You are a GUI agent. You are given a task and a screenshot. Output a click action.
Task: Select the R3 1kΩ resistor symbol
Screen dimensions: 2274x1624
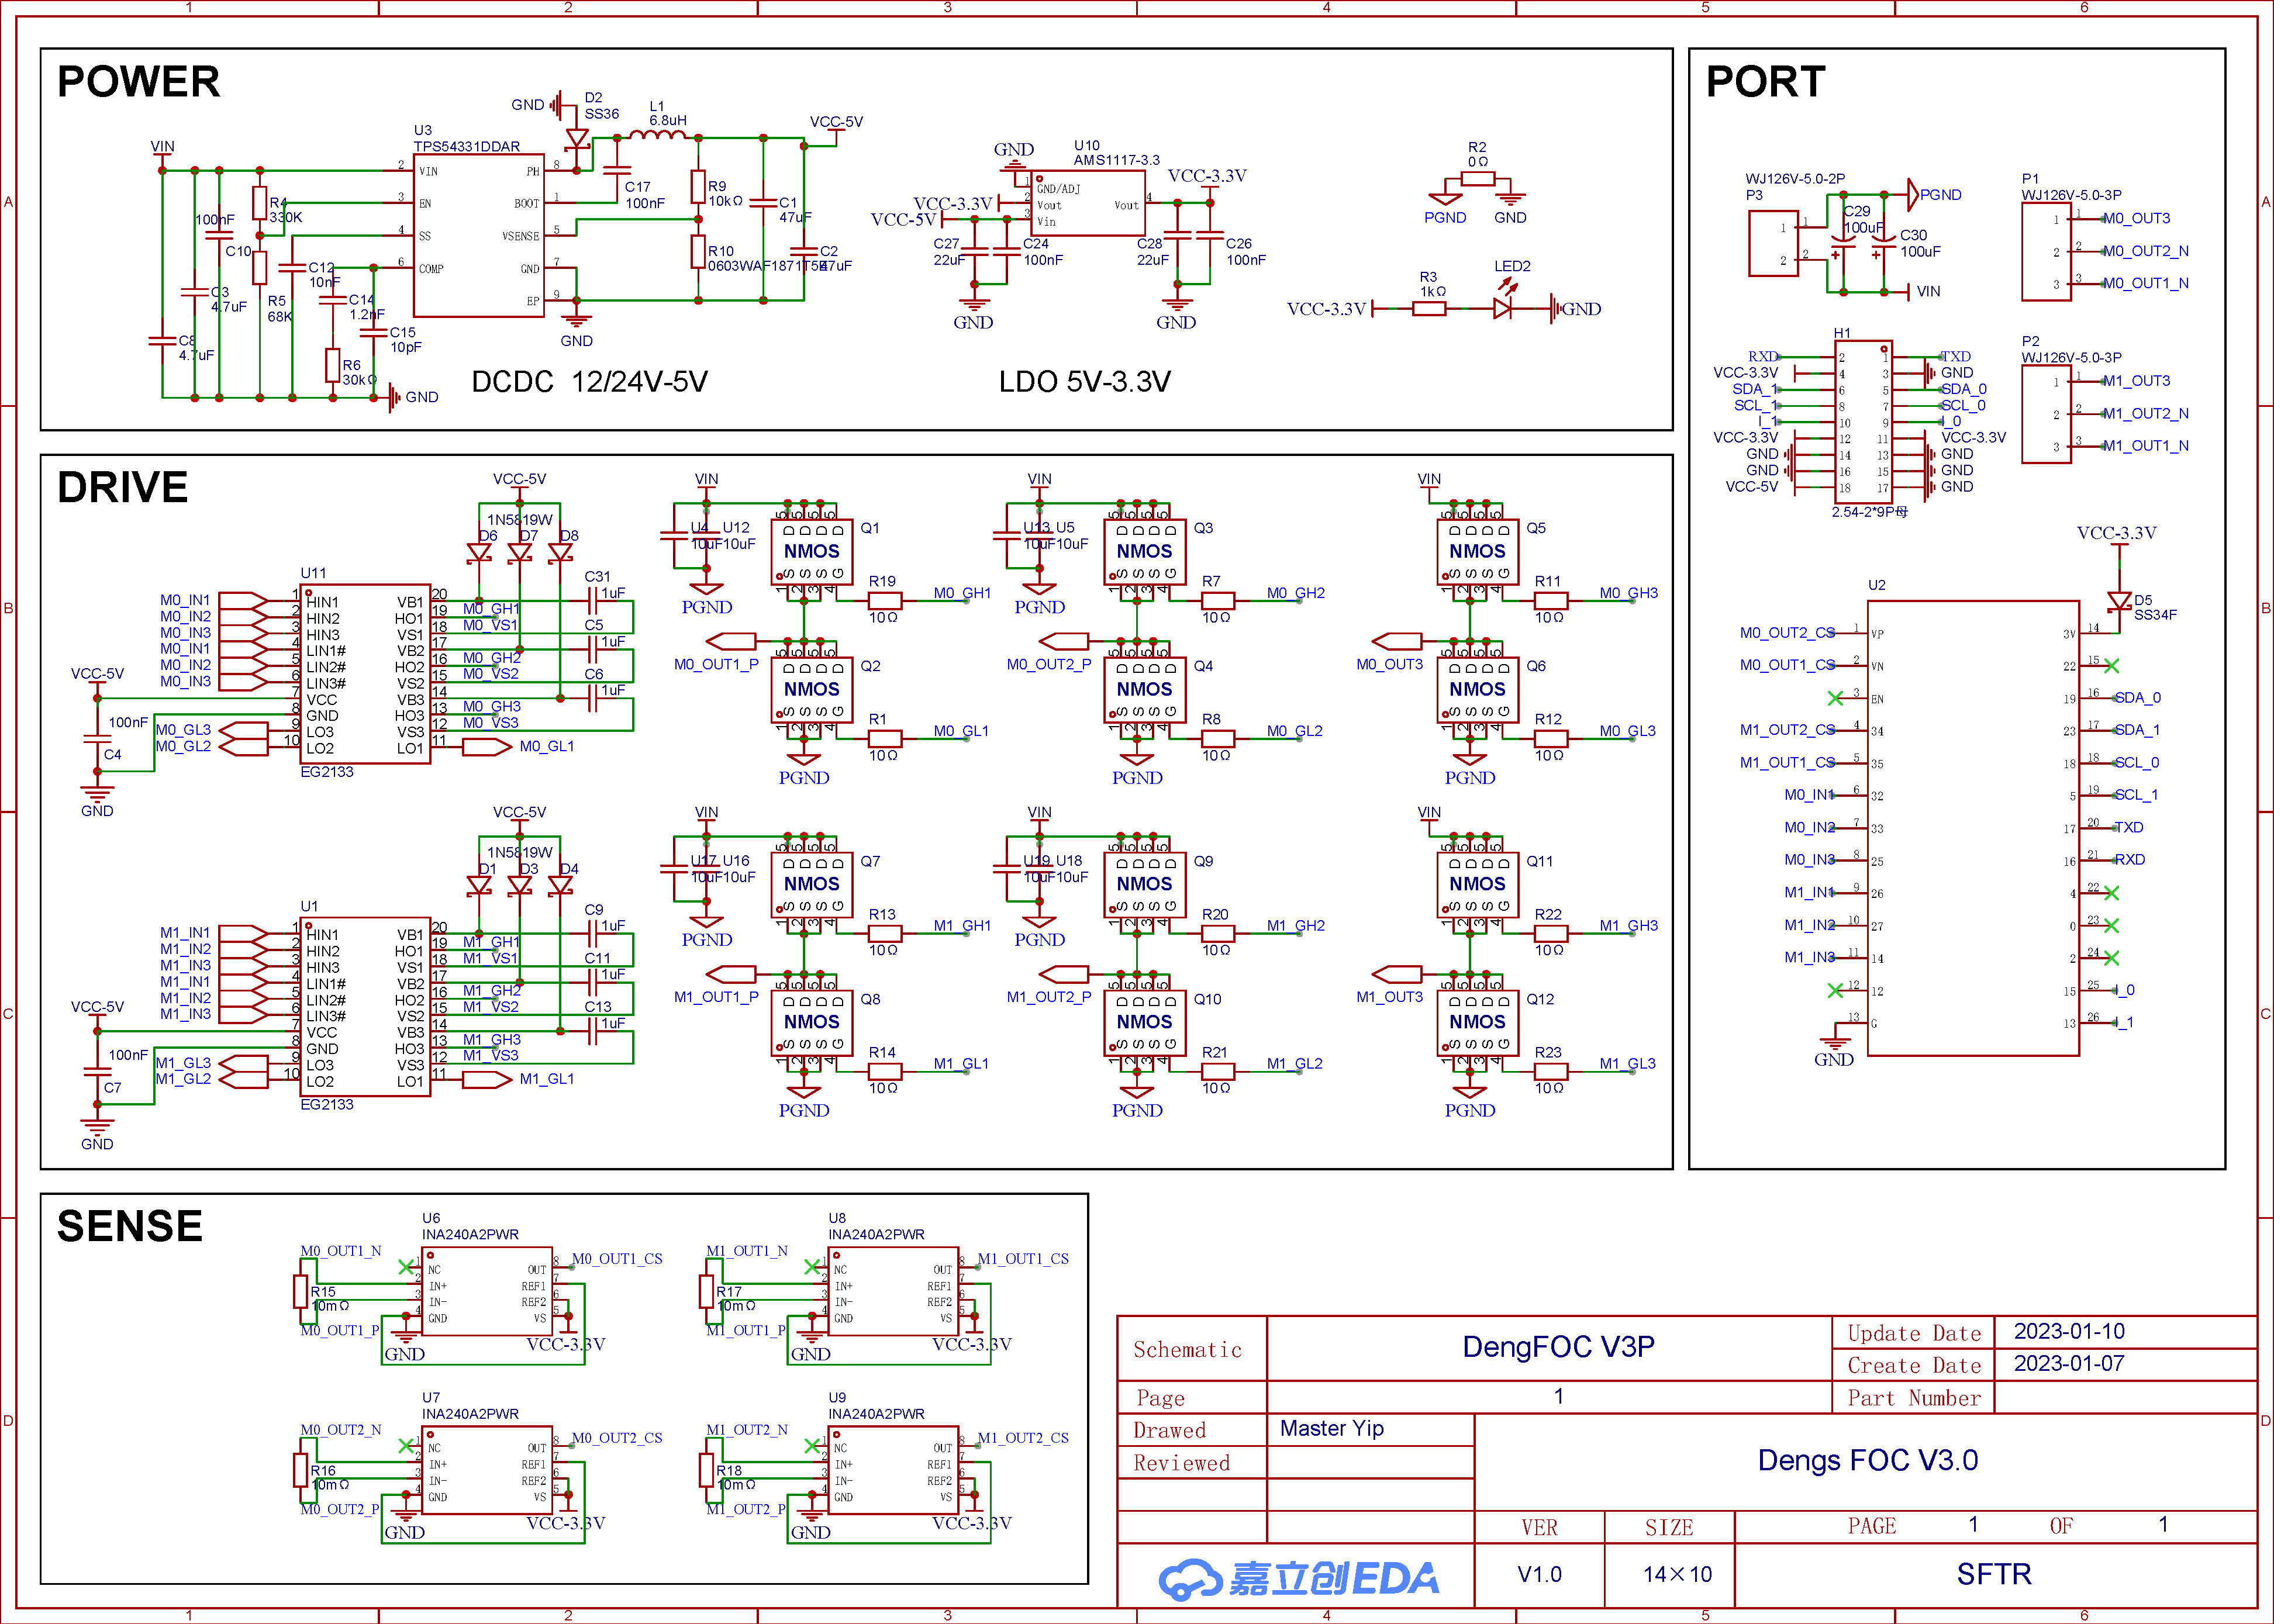[1428, 309]
